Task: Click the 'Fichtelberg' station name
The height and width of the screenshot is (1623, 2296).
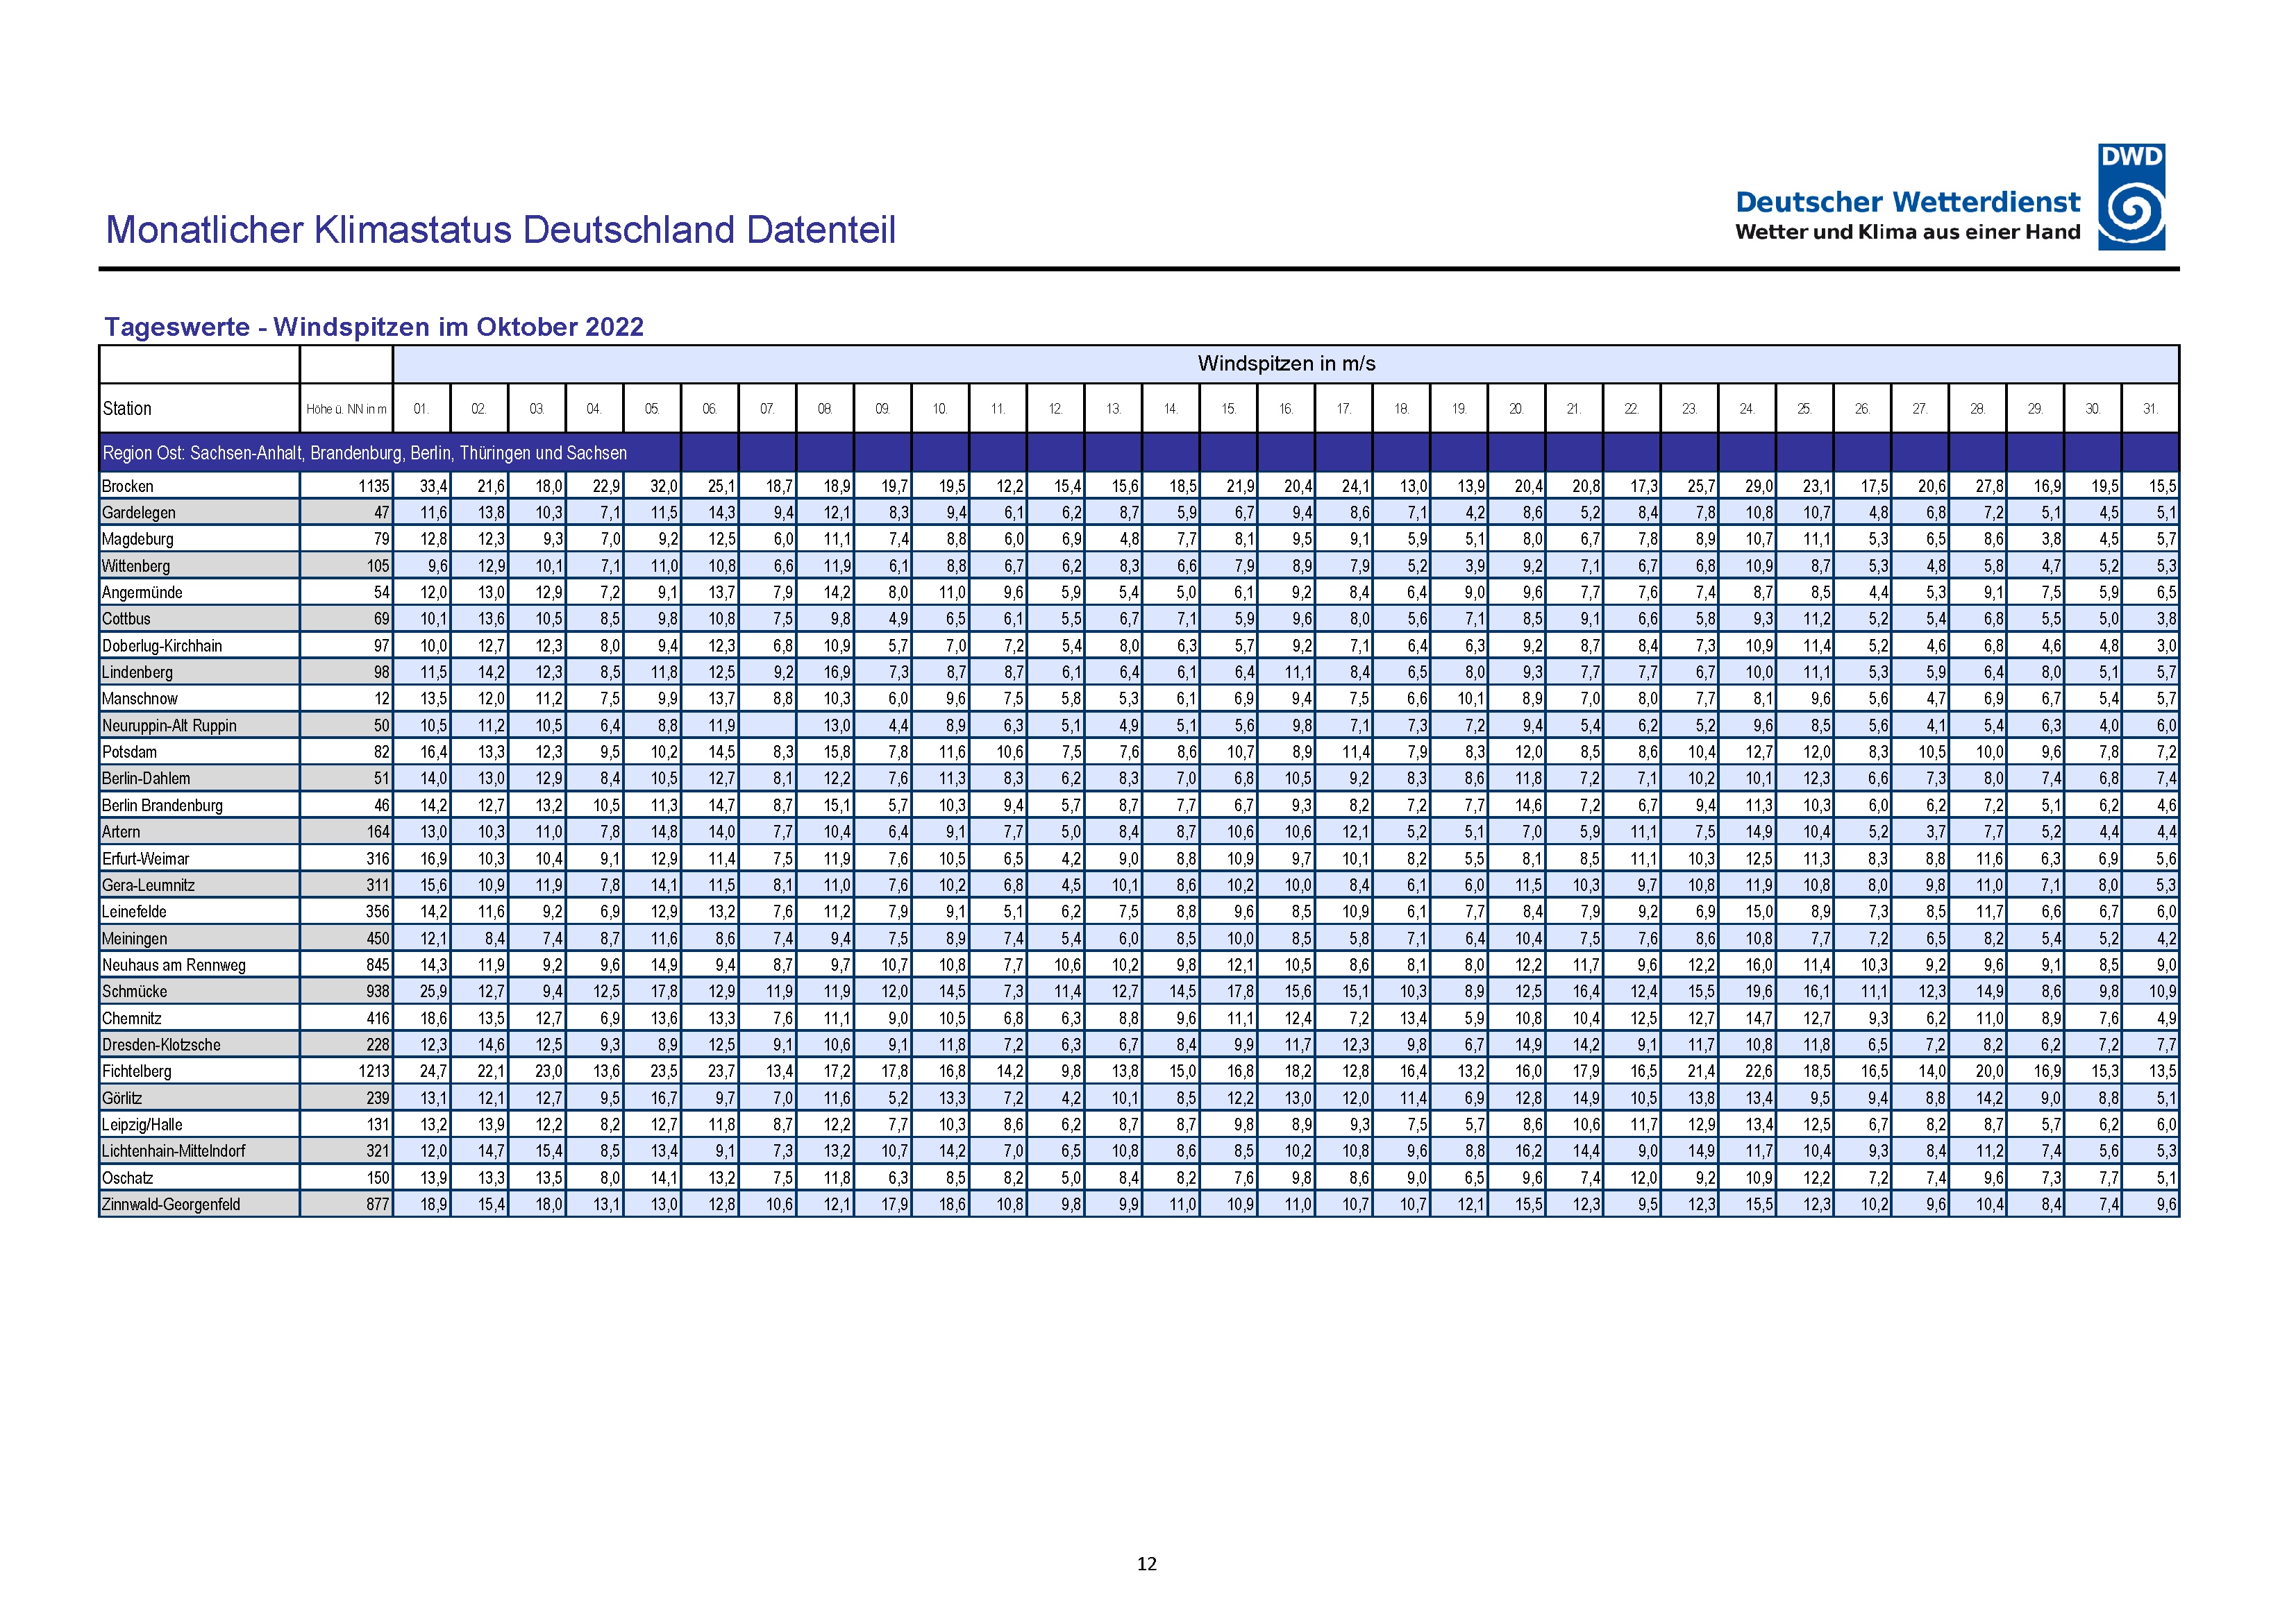Action: pyautogui.click(x=137, y=1071)
